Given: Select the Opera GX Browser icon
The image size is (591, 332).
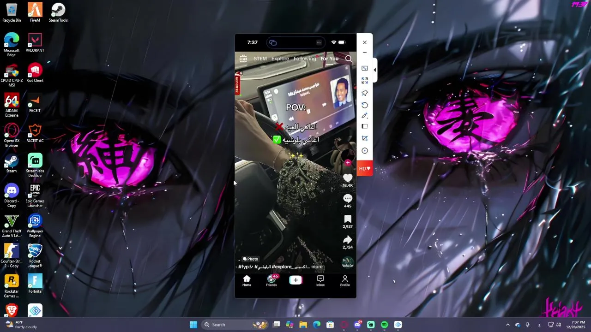Looking at the screenshot, I should click(12, 136).
